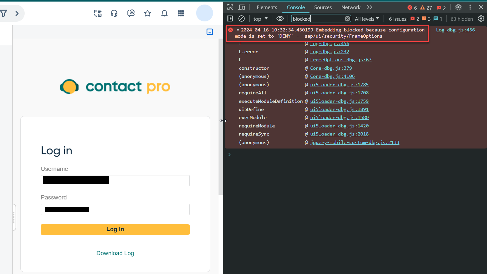This screenshot has width=487, height=274.
Task: Open Core-dbg.js:379 link
Action: coord(331,68)
